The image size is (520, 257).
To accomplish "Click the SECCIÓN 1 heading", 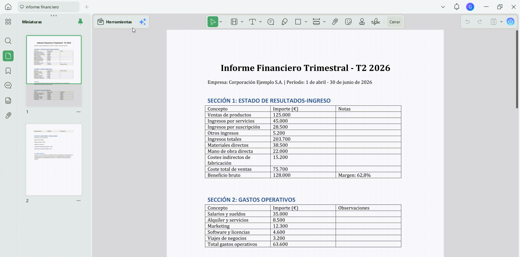I will 269,101.
